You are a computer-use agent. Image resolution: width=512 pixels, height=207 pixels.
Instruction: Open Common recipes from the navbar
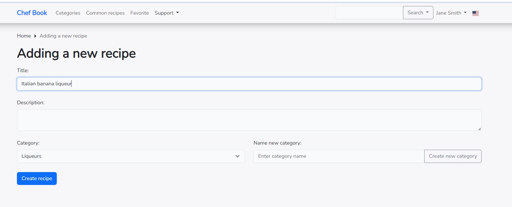point(105,13)
